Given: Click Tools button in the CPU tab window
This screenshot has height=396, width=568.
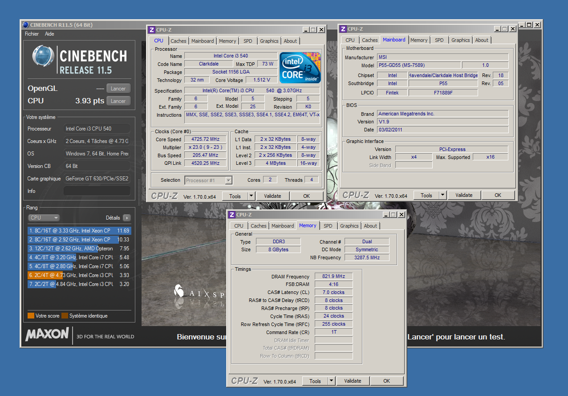Looking at the screenshot, I should pos(235,196).
